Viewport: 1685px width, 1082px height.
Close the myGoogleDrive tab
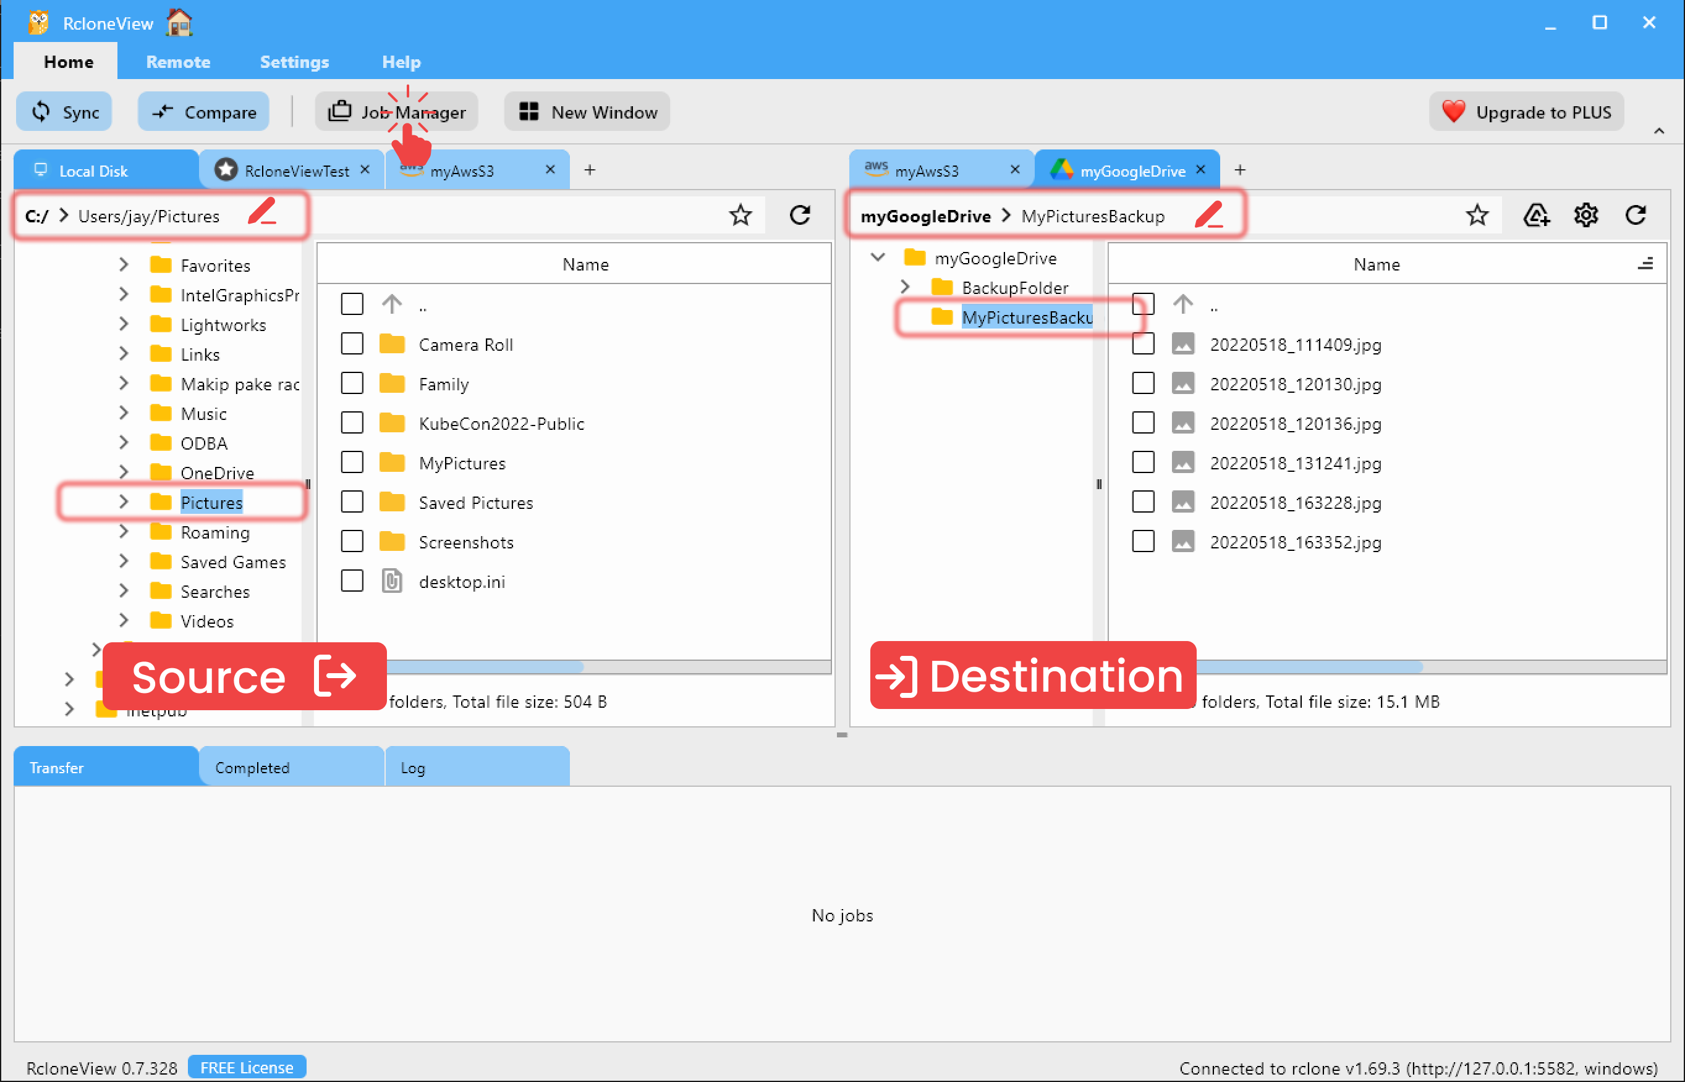tap(1200, 169)
